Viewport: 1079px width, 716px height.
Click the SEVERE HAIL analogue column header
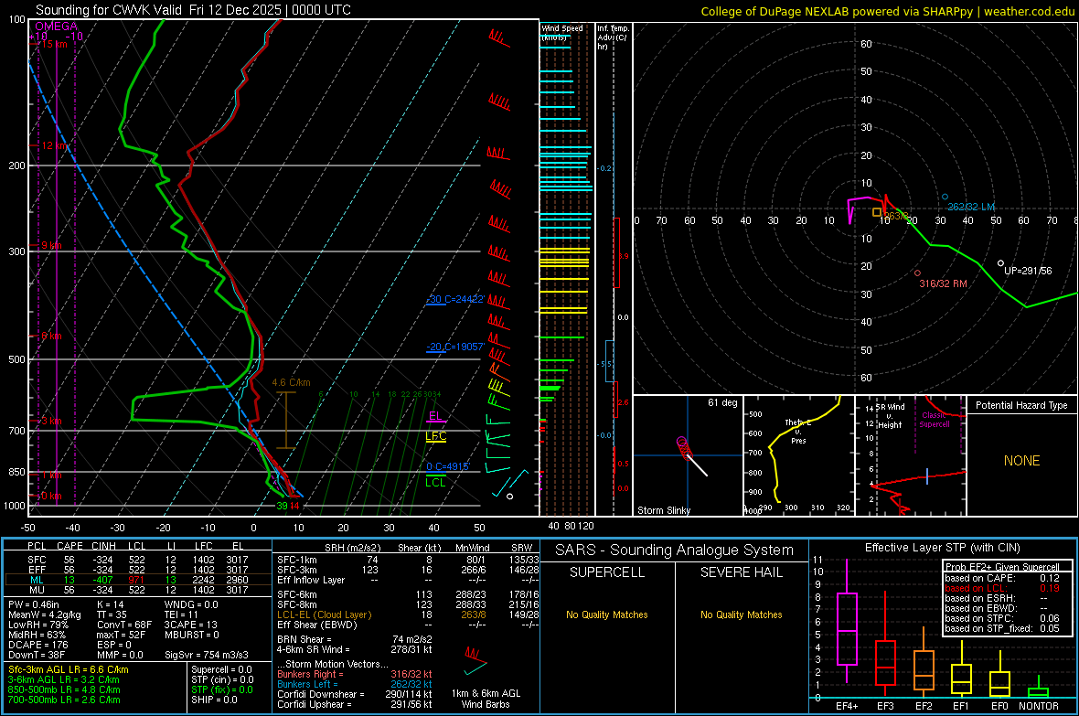click(x=741, y=572)
